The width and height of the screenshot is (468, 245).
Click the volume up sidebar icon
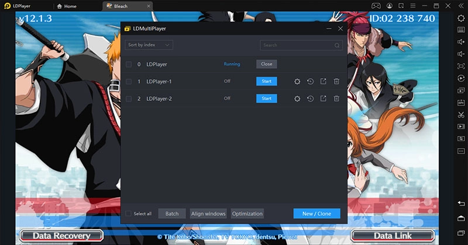(x=461, y=42)
